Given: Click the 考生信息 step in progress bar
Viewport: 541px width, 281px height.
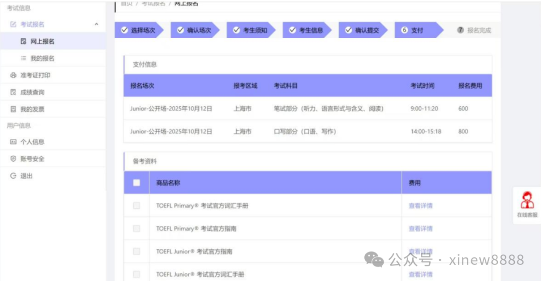Looking at the screenshot, I should (x=306, y=31).
